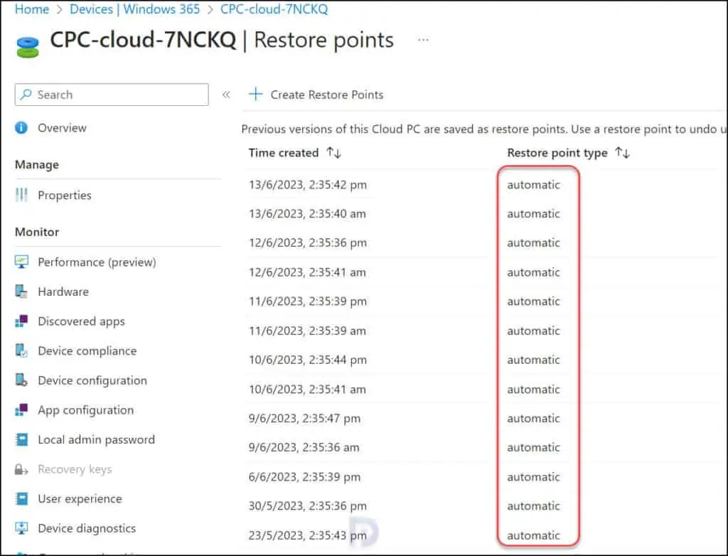Click the Properties bars icon

(21, 195)
